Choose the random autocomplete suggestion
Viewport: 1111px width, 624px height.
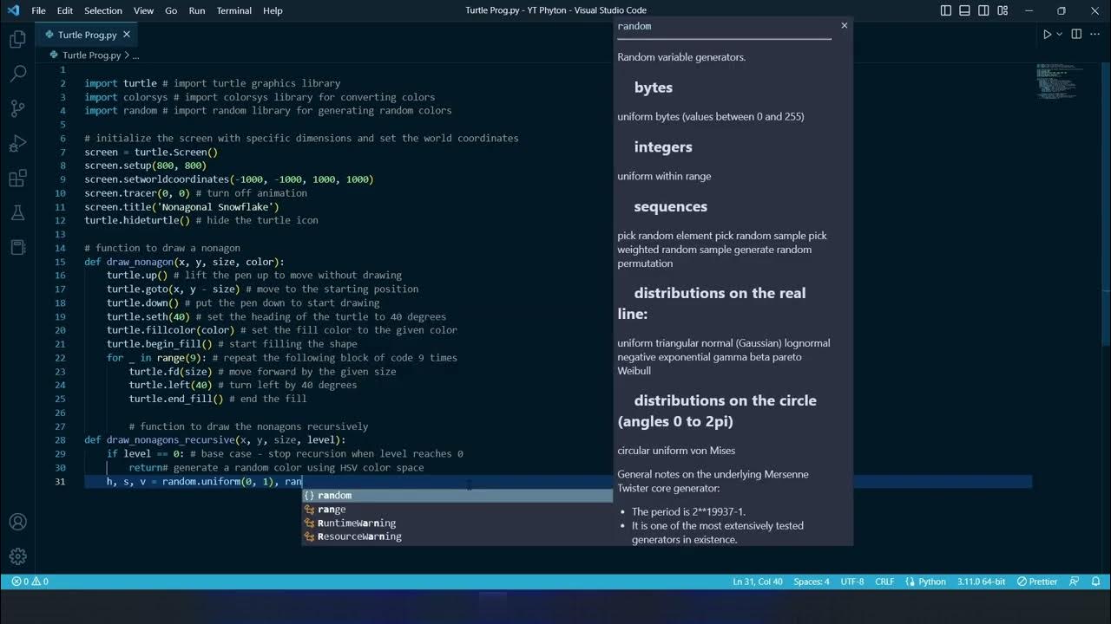pyautogui.click(x=457, y=496)
